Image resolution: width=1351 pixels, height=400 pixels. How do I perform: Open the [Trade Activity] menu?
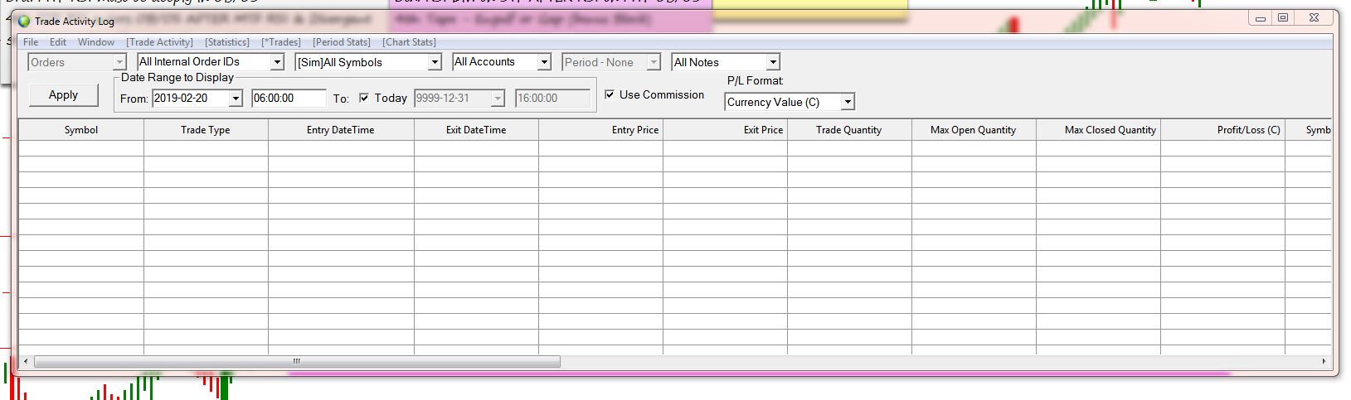(x=159, y=42)
